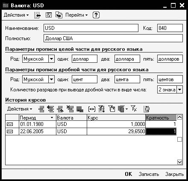Click the delete record icon in history toolbar
Viewport: 188px width, 181px height.
click(x=70, y=109)
